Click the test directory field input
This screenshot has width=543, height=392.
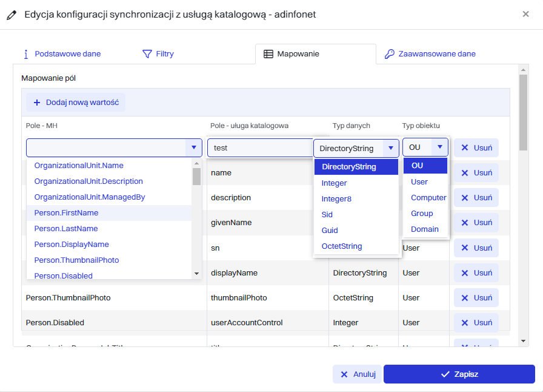tap(259, 148)
